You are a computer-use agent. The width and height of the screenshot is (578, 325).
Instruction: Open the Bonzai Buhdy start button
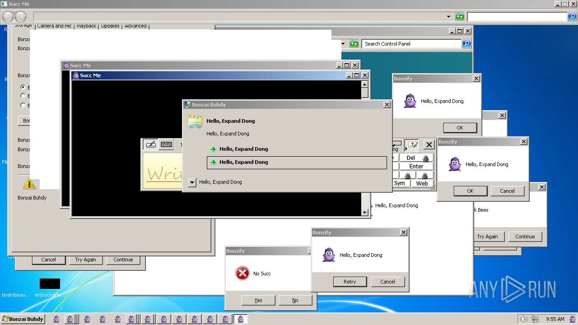(23, 319)
